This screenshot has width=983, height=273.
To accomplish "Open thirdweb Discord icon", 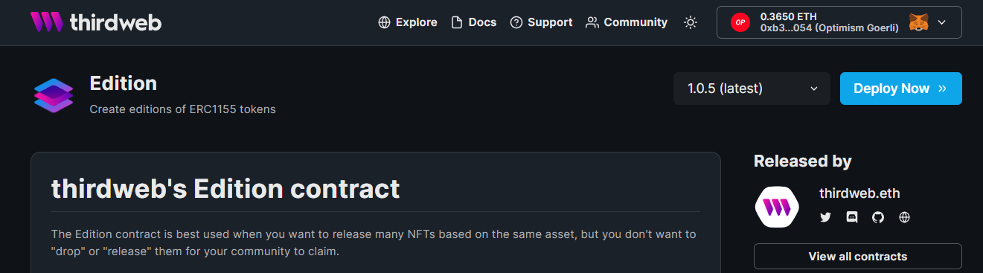I will (852, 217).
